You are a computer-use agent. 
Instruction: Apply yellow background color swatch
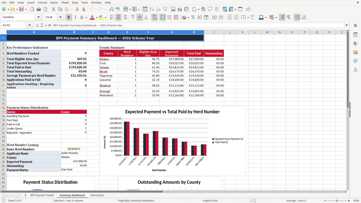(101, 17)
